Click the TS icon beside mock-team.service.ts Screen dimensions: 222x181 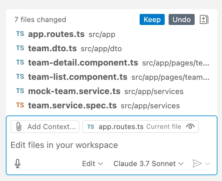[x=20, y=91]
